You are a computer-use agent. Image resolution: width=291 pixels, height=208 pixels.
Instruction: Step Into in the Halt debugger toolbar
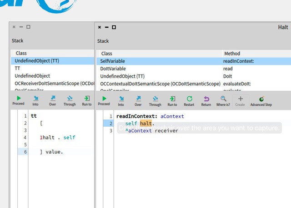[x=121, y=101]
